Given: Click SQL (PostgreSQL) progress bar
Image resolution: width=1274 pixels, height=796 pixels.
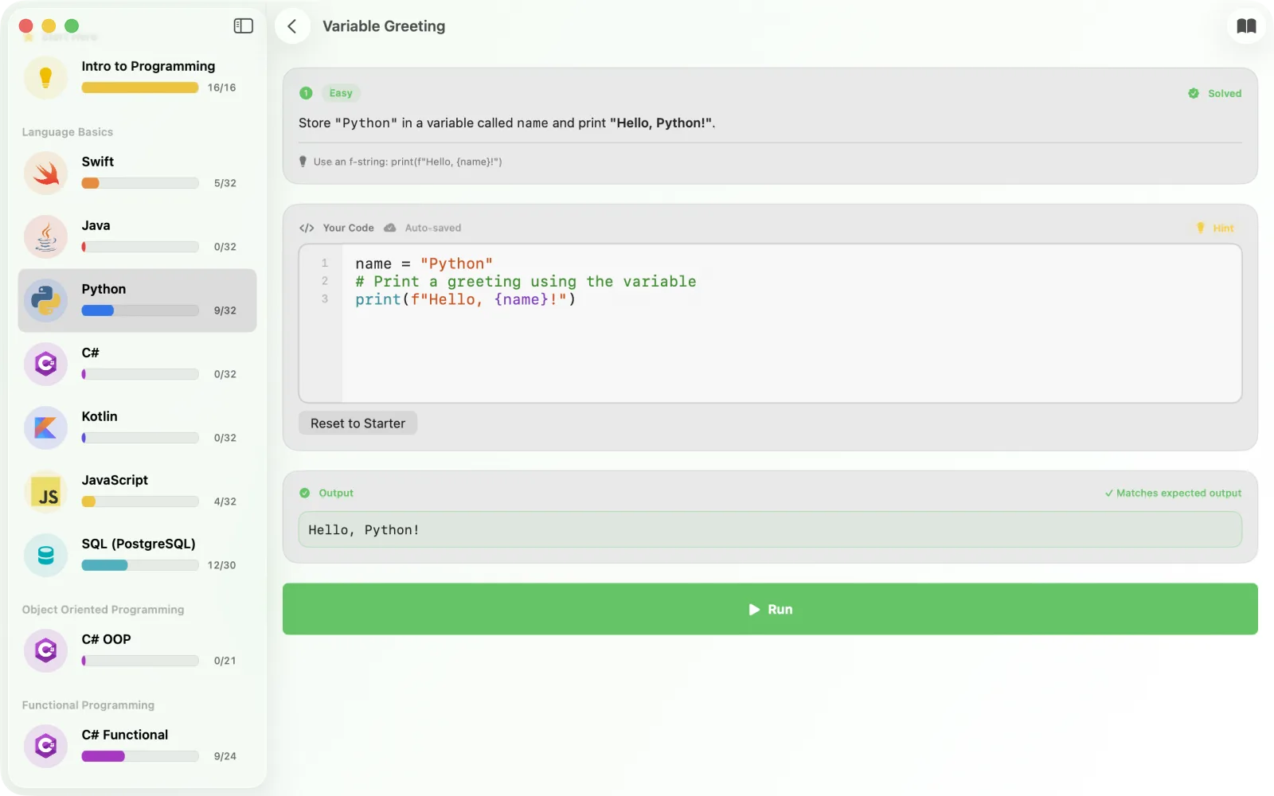Looking at the screenshot, I should [x=140, y=565].
